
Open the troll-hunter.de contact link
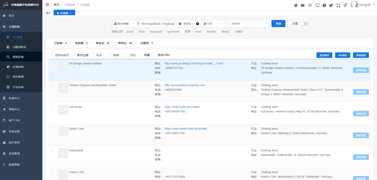pyautogui.click(x=182, y=107)
